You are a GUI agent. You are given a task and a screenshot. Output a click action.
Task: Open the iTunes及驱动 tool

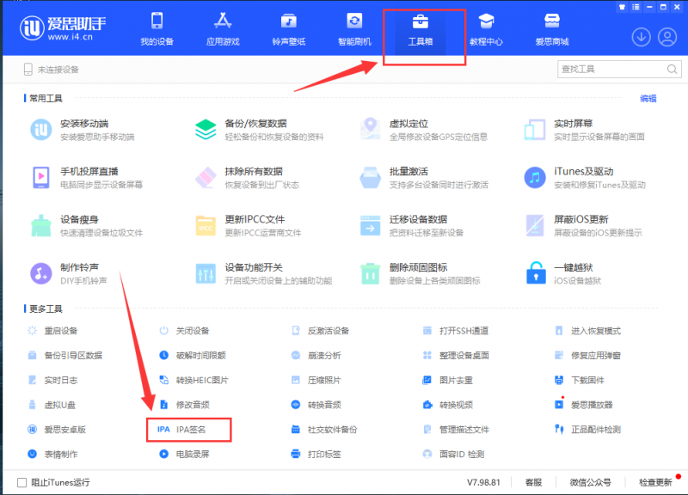(x=585, y=178)
